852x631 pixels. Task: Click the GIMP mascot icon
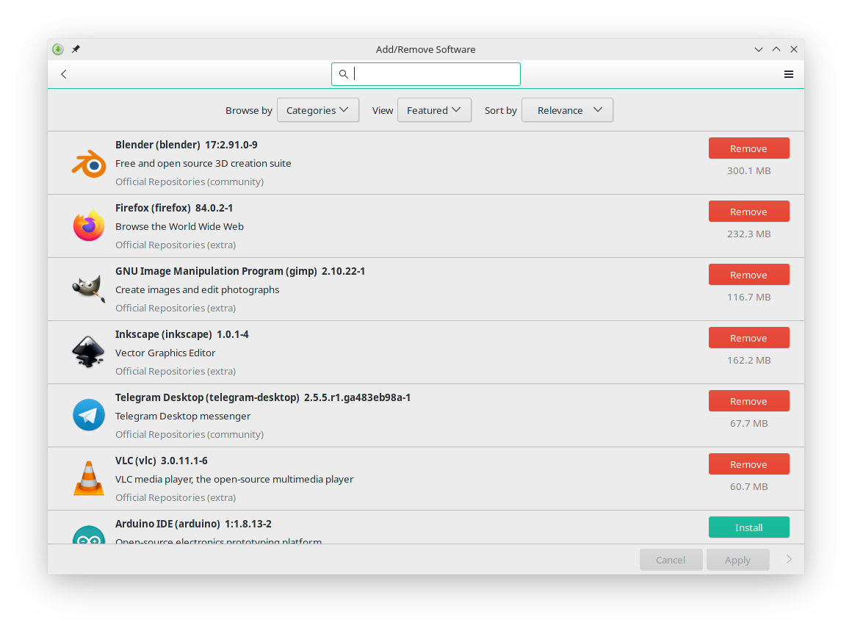tap(89, 288)
